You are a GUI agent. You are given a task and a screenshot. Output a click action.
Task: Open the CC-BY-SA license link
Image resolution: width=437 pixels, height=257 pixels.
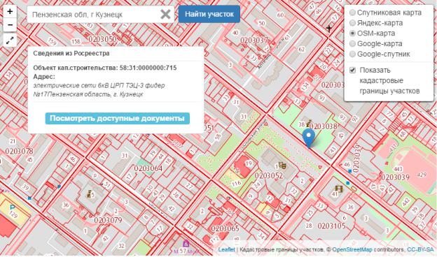[x=421, y=249]
